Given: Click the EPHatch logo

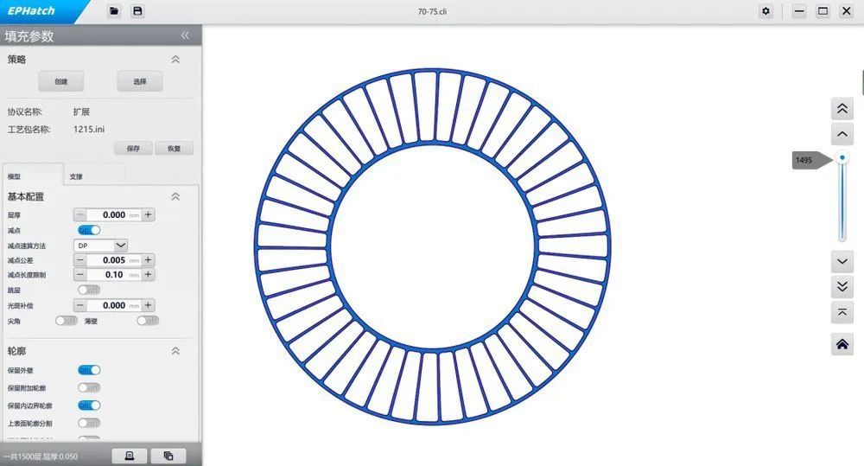Looking at the screenshot, I should click(x=31, y=11).
